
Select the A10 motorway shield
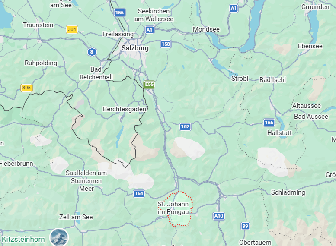pos(219,216)
